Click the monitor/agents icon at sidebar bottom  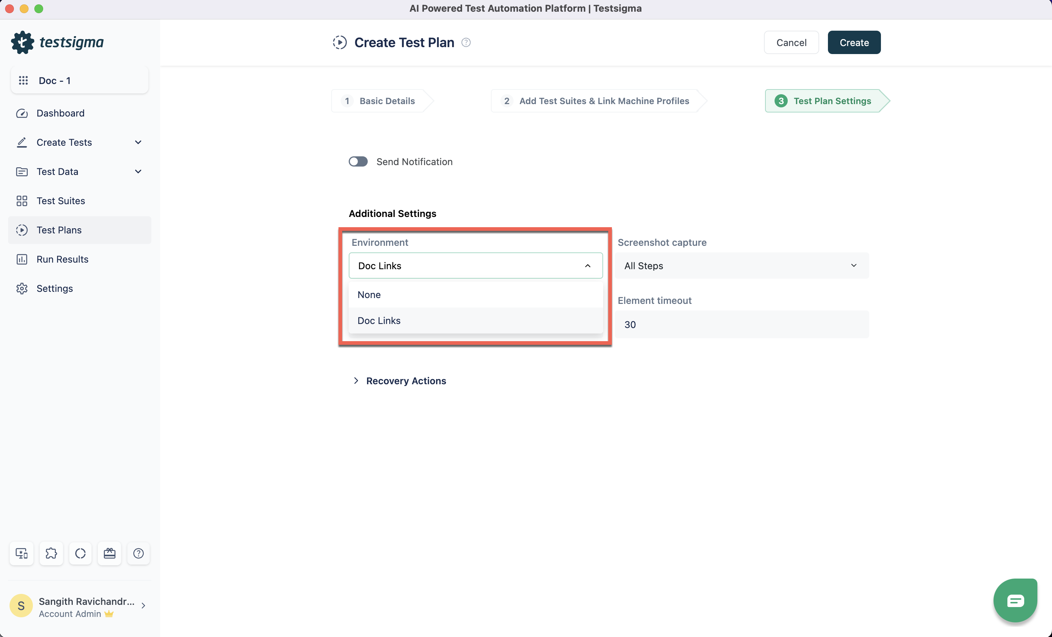point(21,553)
